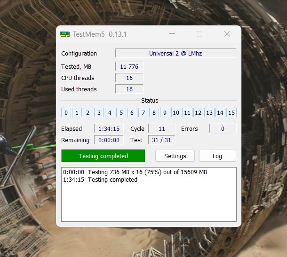Select thread status box 6
The image size is (287, 257).
(132, 112)
